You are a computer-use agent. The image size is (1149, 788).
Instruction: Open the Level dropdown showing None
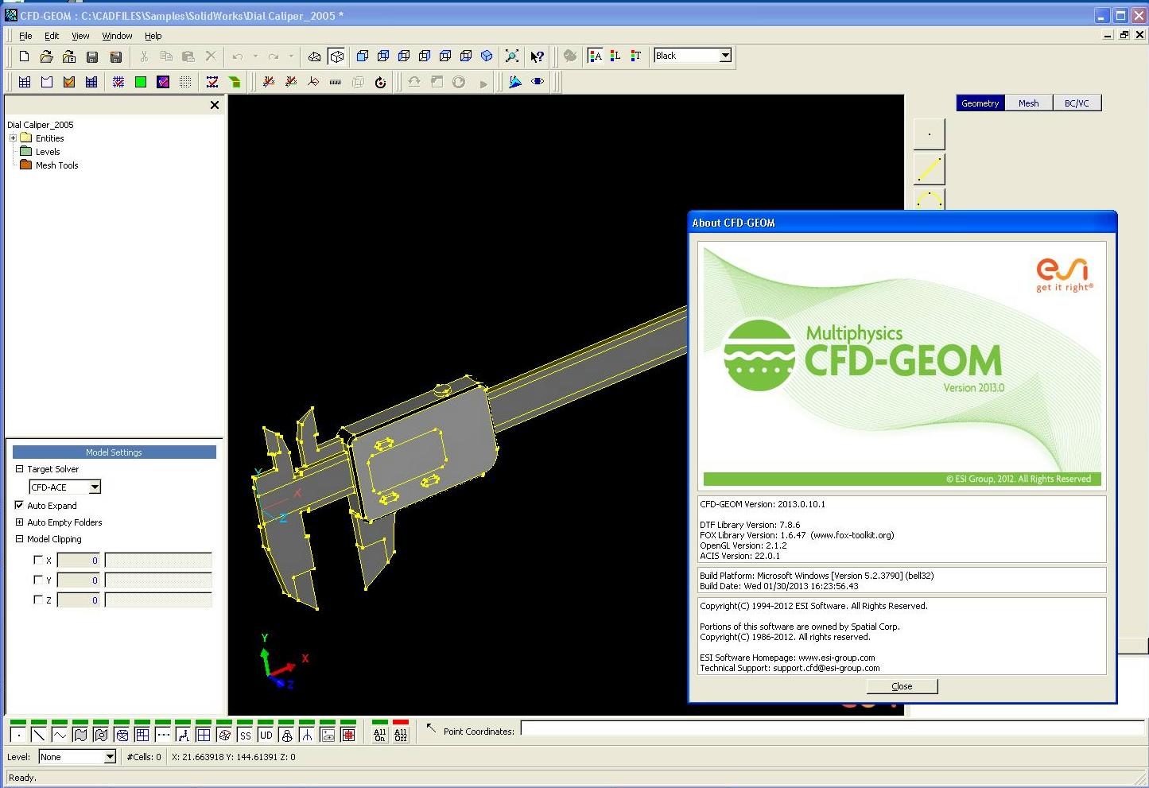pos(110,756)
